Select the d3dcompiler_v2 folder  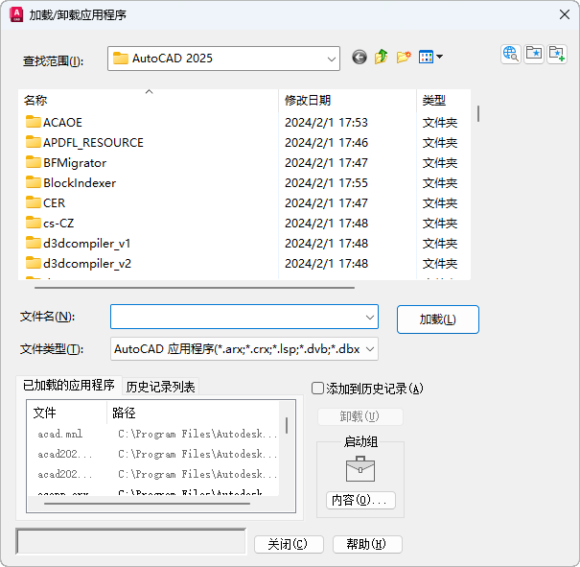79,264
